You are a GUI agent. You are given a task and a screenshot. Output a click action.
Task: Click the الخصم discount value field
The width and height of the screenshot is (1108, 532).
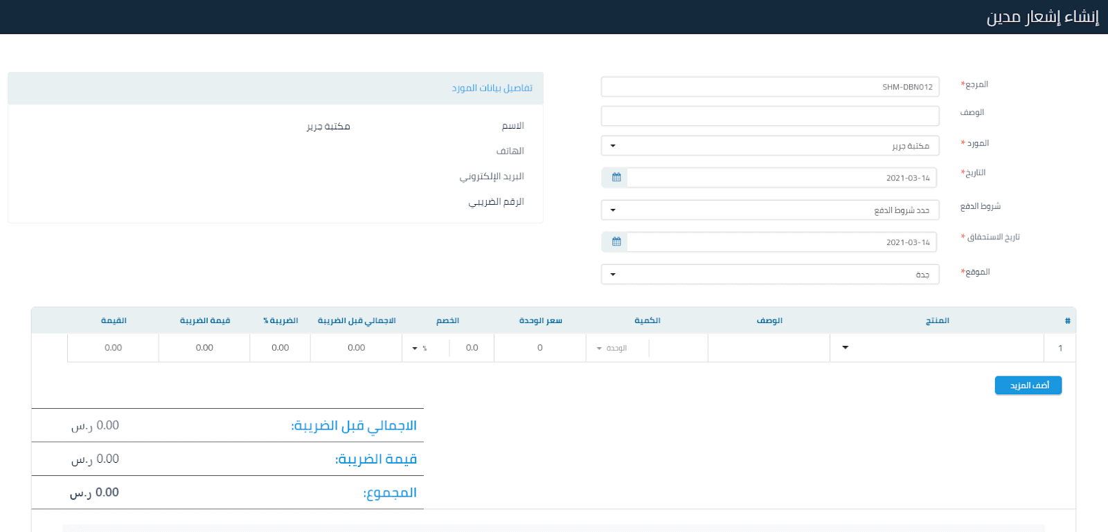(x=471, y=348)
